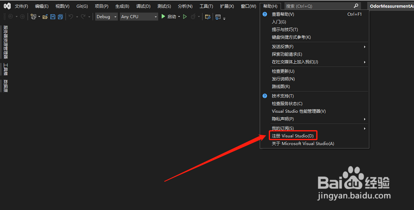414x210 pixels.
Task: Click the save all icon
Action: pos(60,17)
